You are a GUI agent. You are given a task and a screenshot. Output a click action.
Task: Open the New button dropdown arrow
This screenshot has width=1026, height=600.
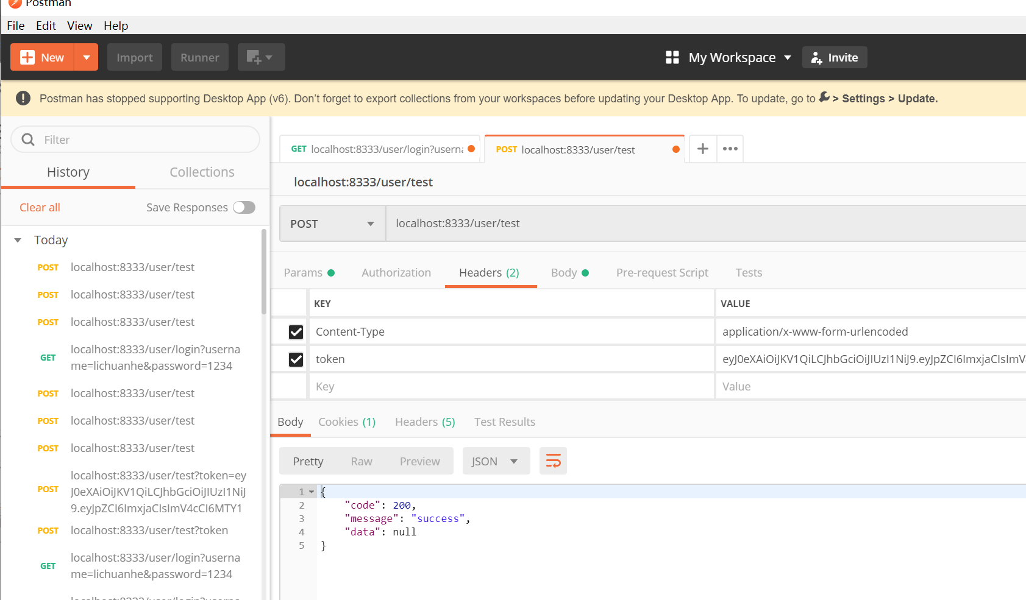point(87,57)
